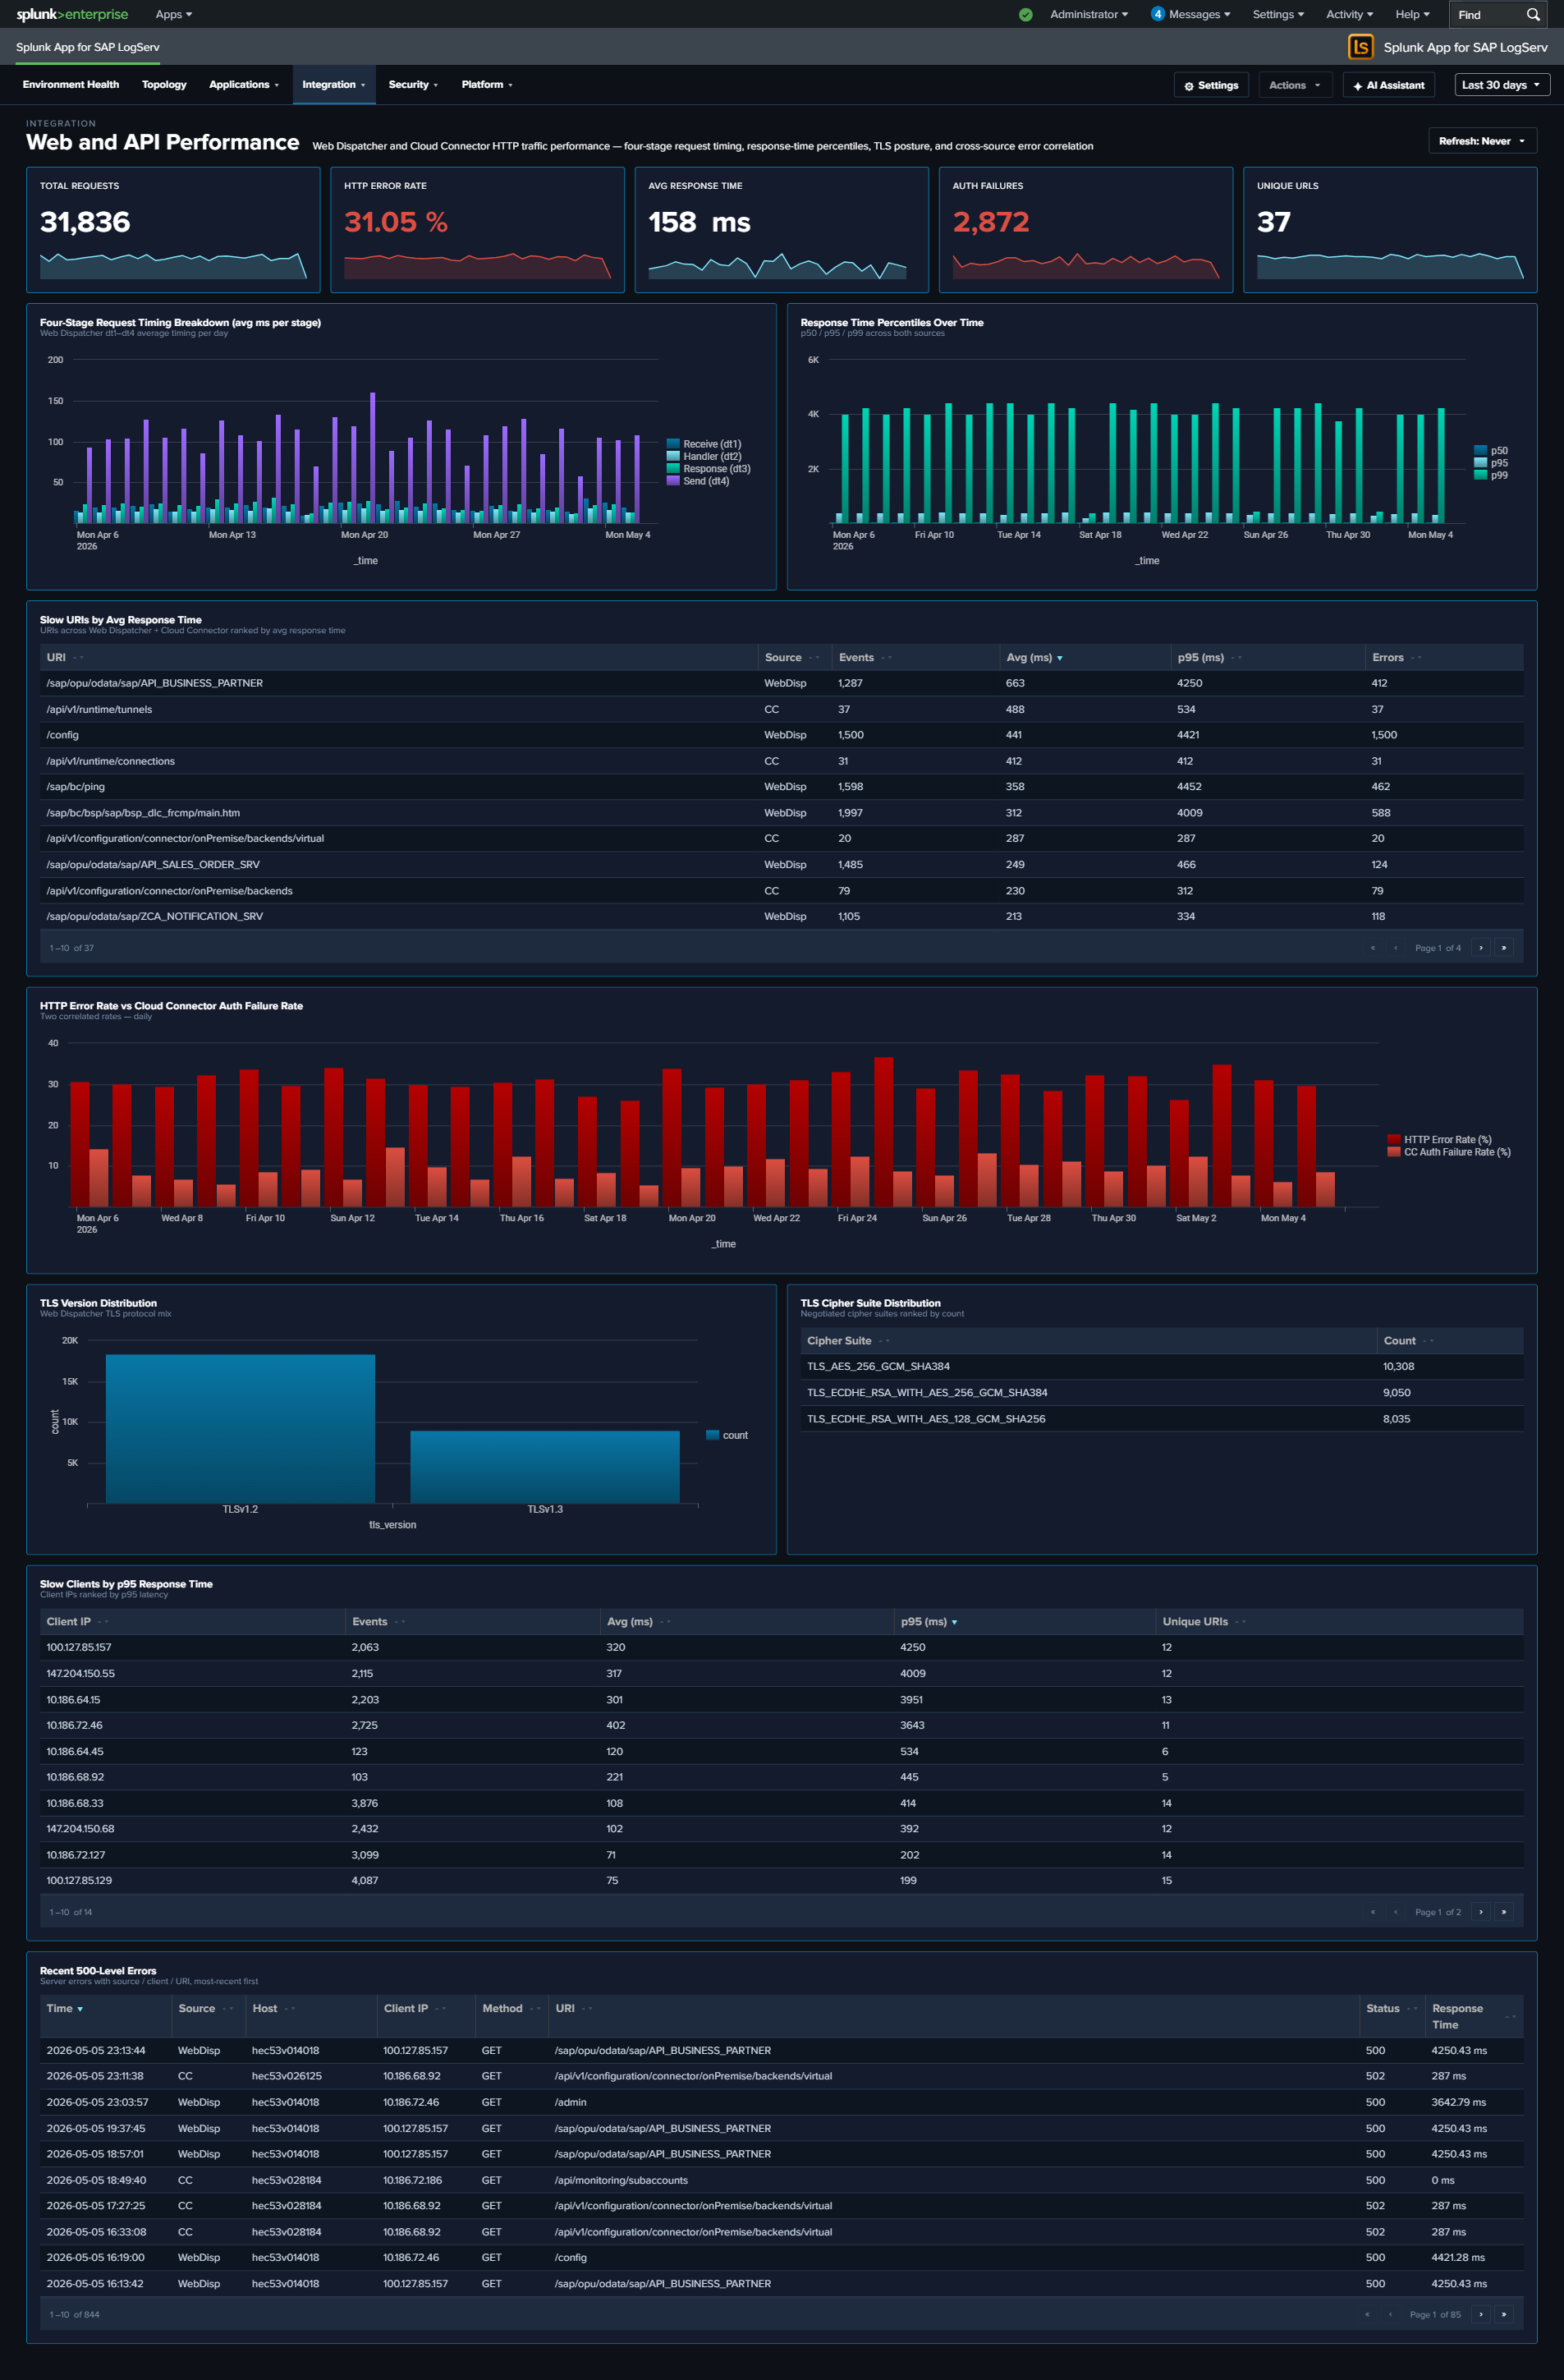Jump to last page of Slow Clients table
The image size is (1564, 2380).
pos(1503,1911)
